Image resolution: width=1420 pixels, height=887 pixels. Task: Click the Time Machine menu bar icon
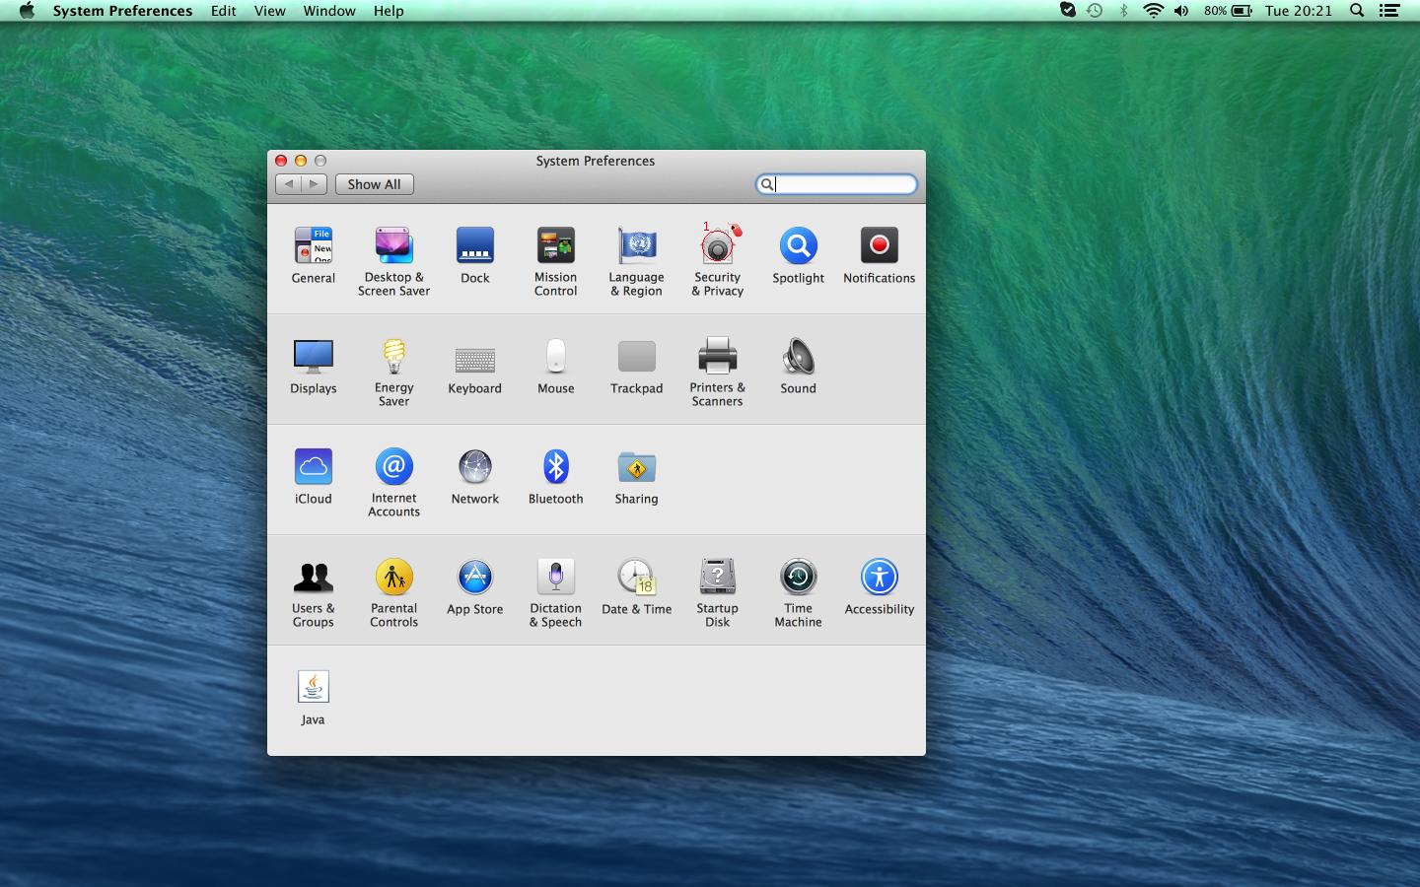point(1095,11)
